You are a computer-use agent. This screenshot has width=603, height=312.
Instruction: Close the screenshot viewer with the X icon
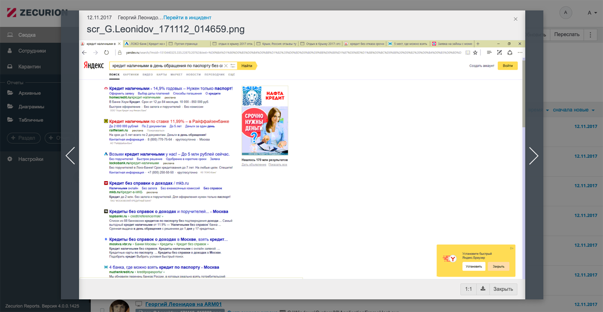(515, 19)
